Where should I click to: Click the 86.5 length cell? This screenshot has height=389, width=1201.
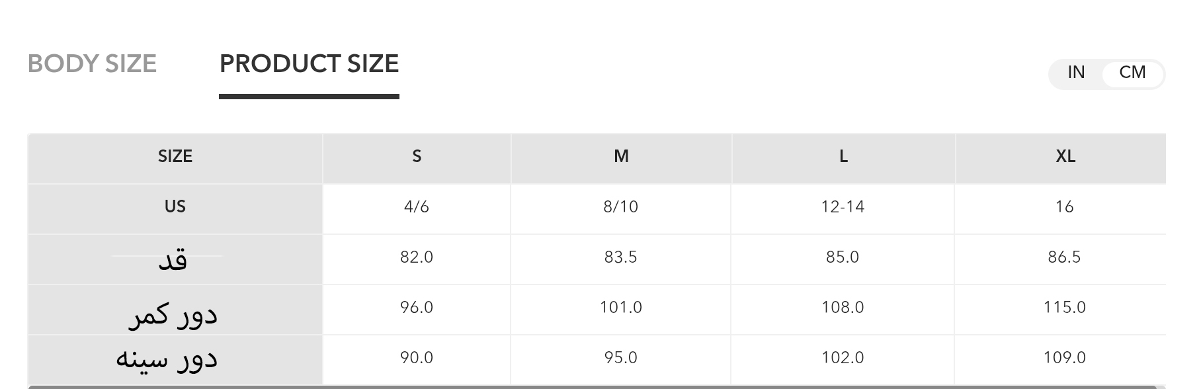pos(1064,257)
